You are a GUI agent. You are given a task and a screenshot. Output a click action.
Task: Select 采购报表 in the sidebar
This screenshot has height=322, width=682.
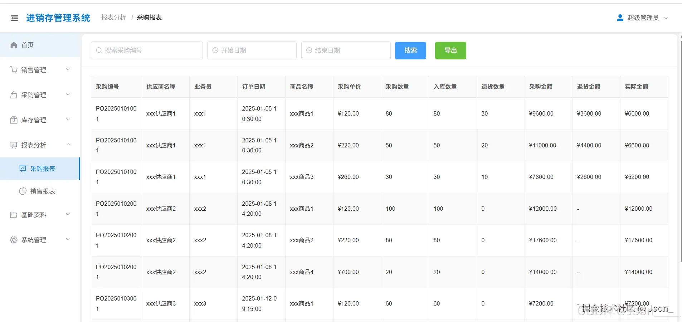(40, 169)
